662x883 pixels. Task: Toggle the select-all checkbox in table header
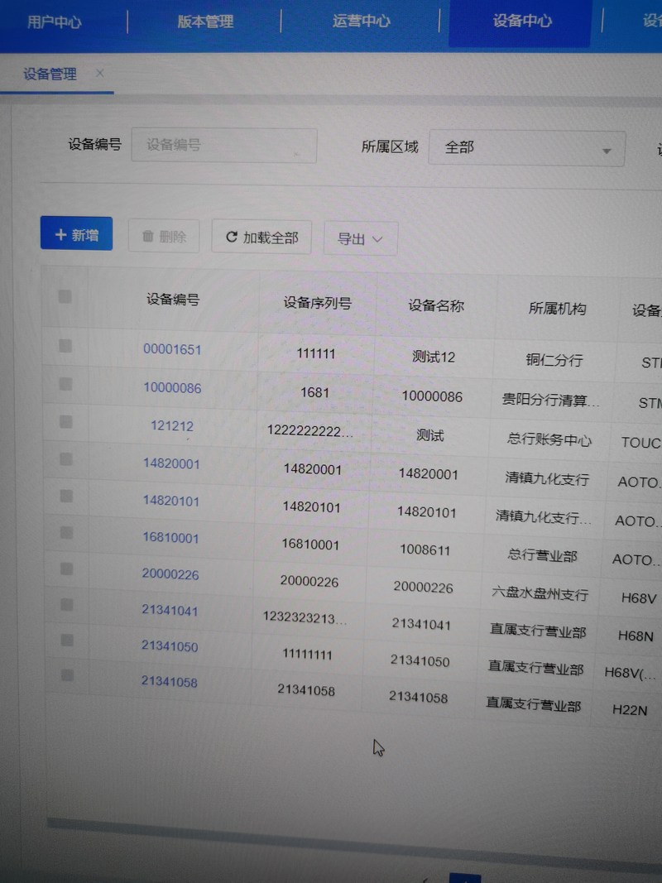pyautogui.click(x=65, y=296)
